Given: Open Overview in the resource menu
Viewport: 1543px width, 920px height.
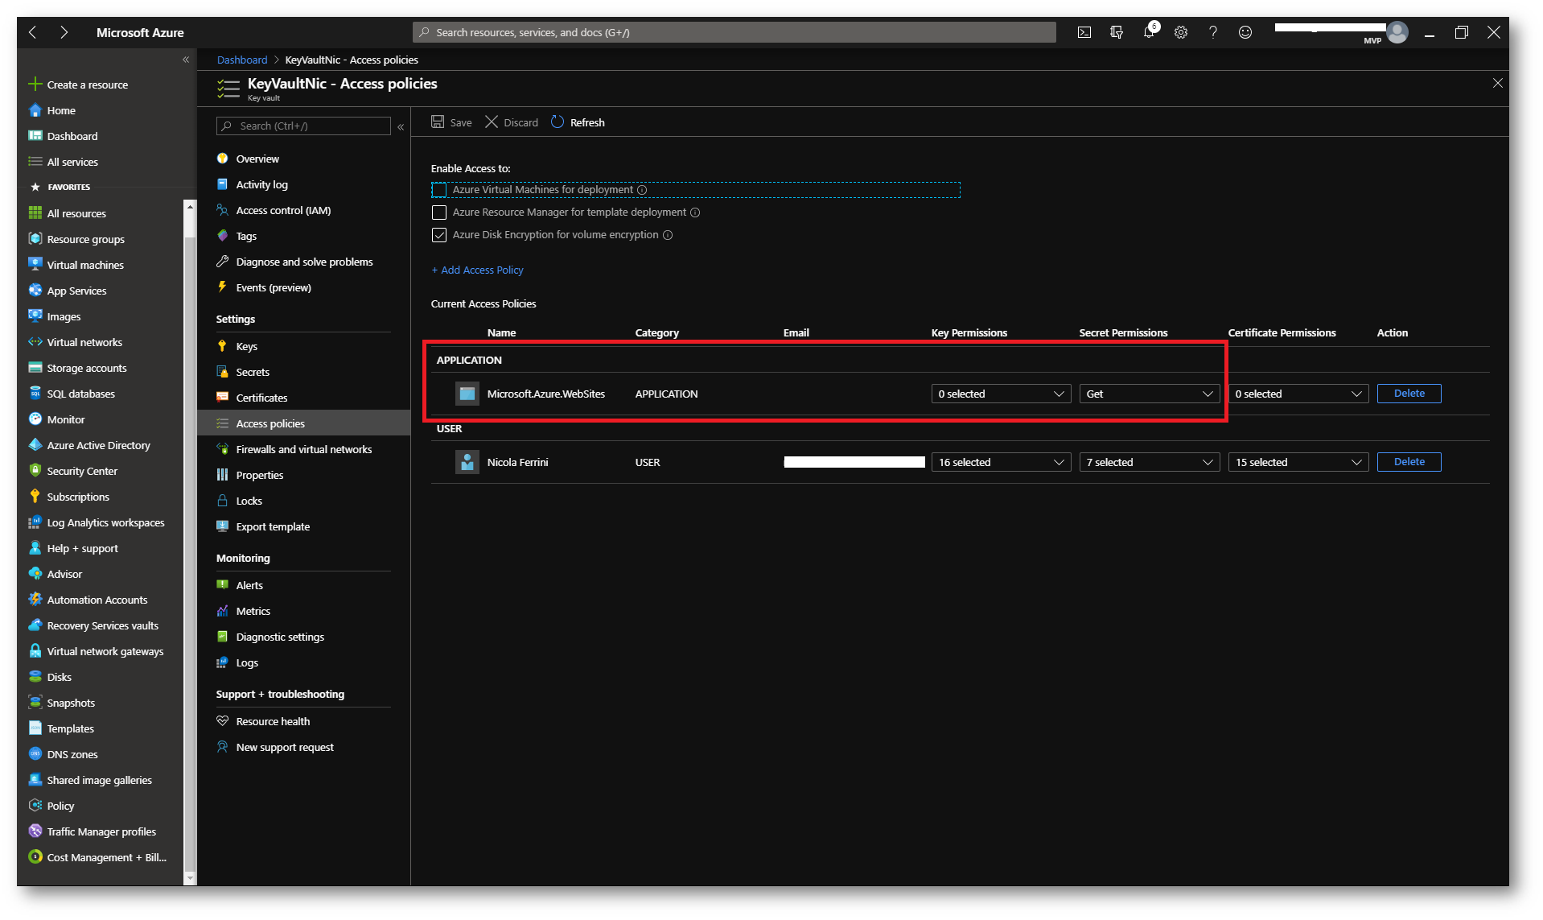Looking at the screenshot, I should coord(257,159).
